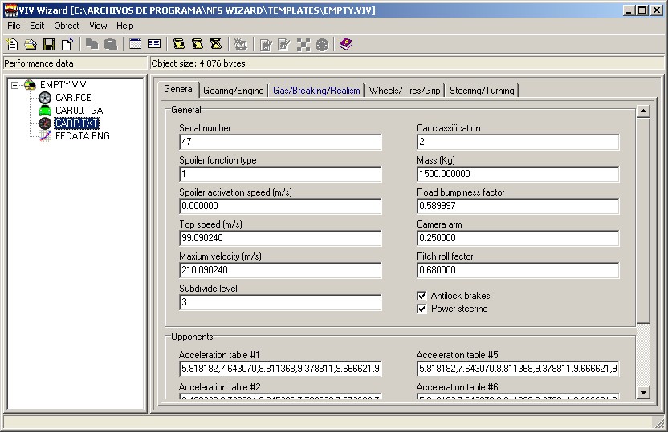The width and height of the screenshot is (668, 432).
Task: Click the Save floppy disk icon
Action: [49, 45]
